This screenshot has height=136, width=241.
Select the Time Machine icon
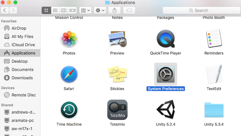(69, 110)
